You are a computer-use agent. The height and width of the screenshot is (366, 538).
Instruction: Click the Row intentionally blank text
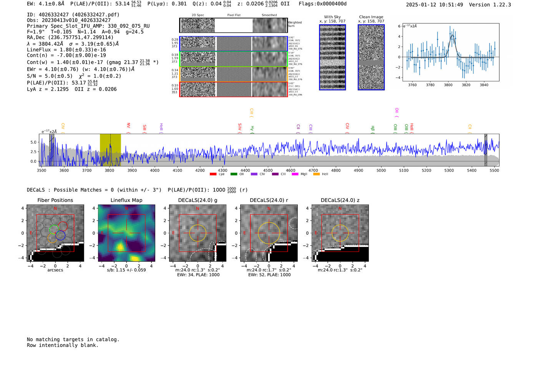point(63,345)
